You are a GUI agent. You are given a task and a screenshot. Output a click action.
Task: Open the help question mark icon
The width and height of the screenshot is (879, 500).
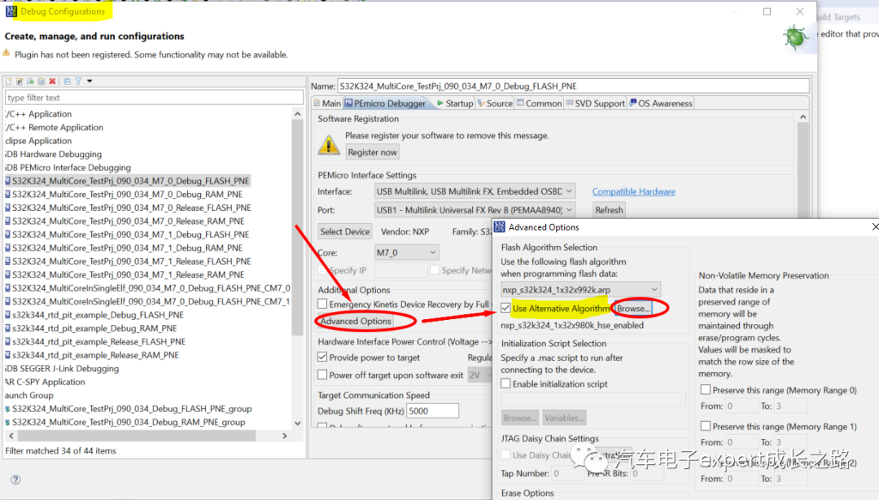(15, 480)
